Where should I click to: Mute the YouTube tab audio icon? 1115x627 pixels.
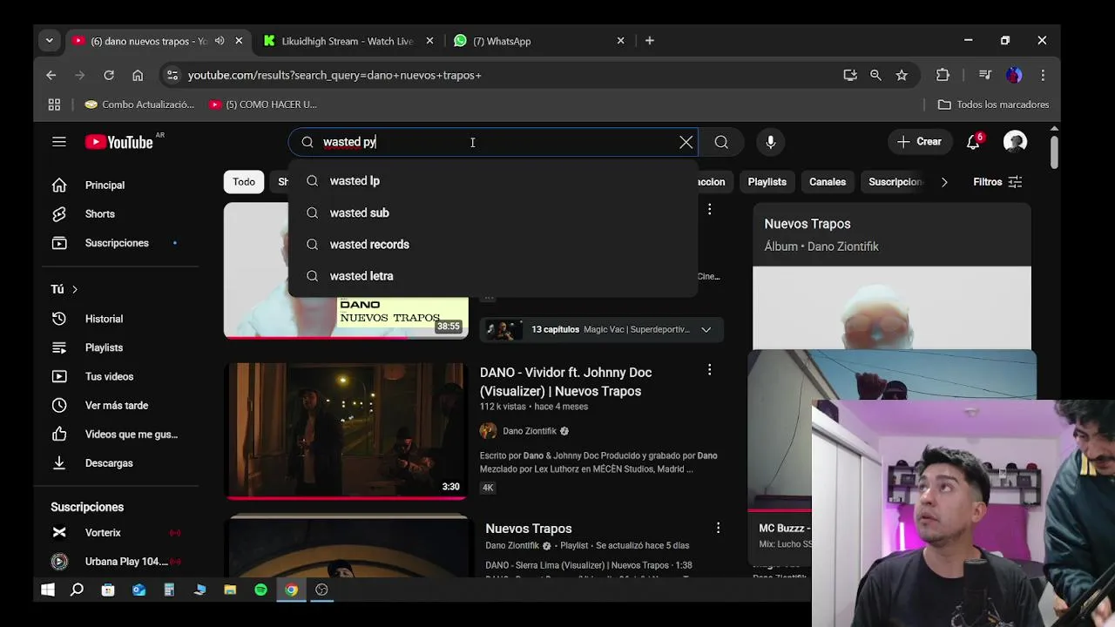click(x=220, y=41)
